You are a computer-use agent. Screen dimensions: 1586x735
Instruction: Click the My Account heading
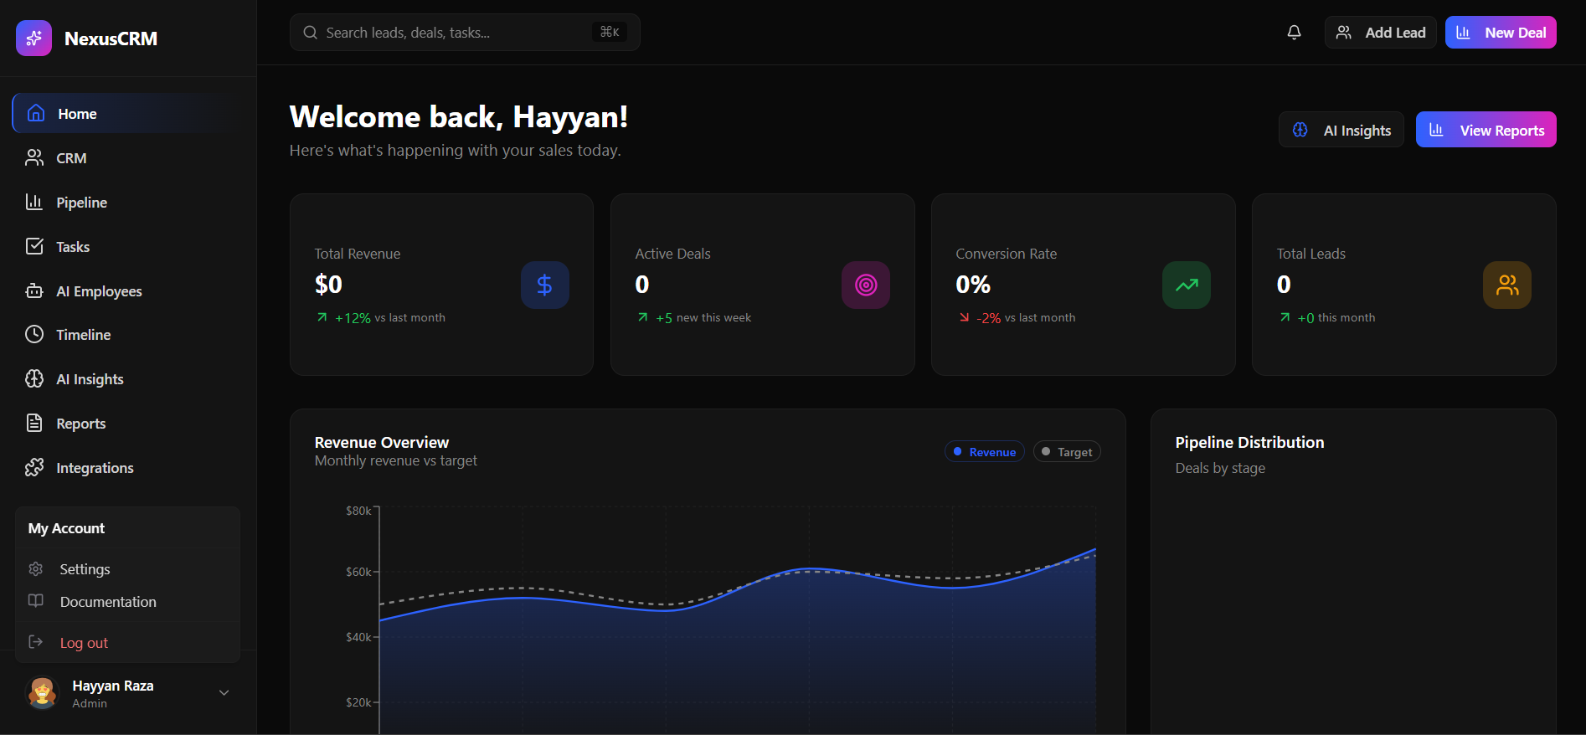66,528
